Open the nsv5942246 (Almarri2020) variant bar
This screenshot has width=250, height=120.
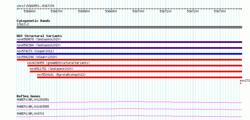[129, 60]
